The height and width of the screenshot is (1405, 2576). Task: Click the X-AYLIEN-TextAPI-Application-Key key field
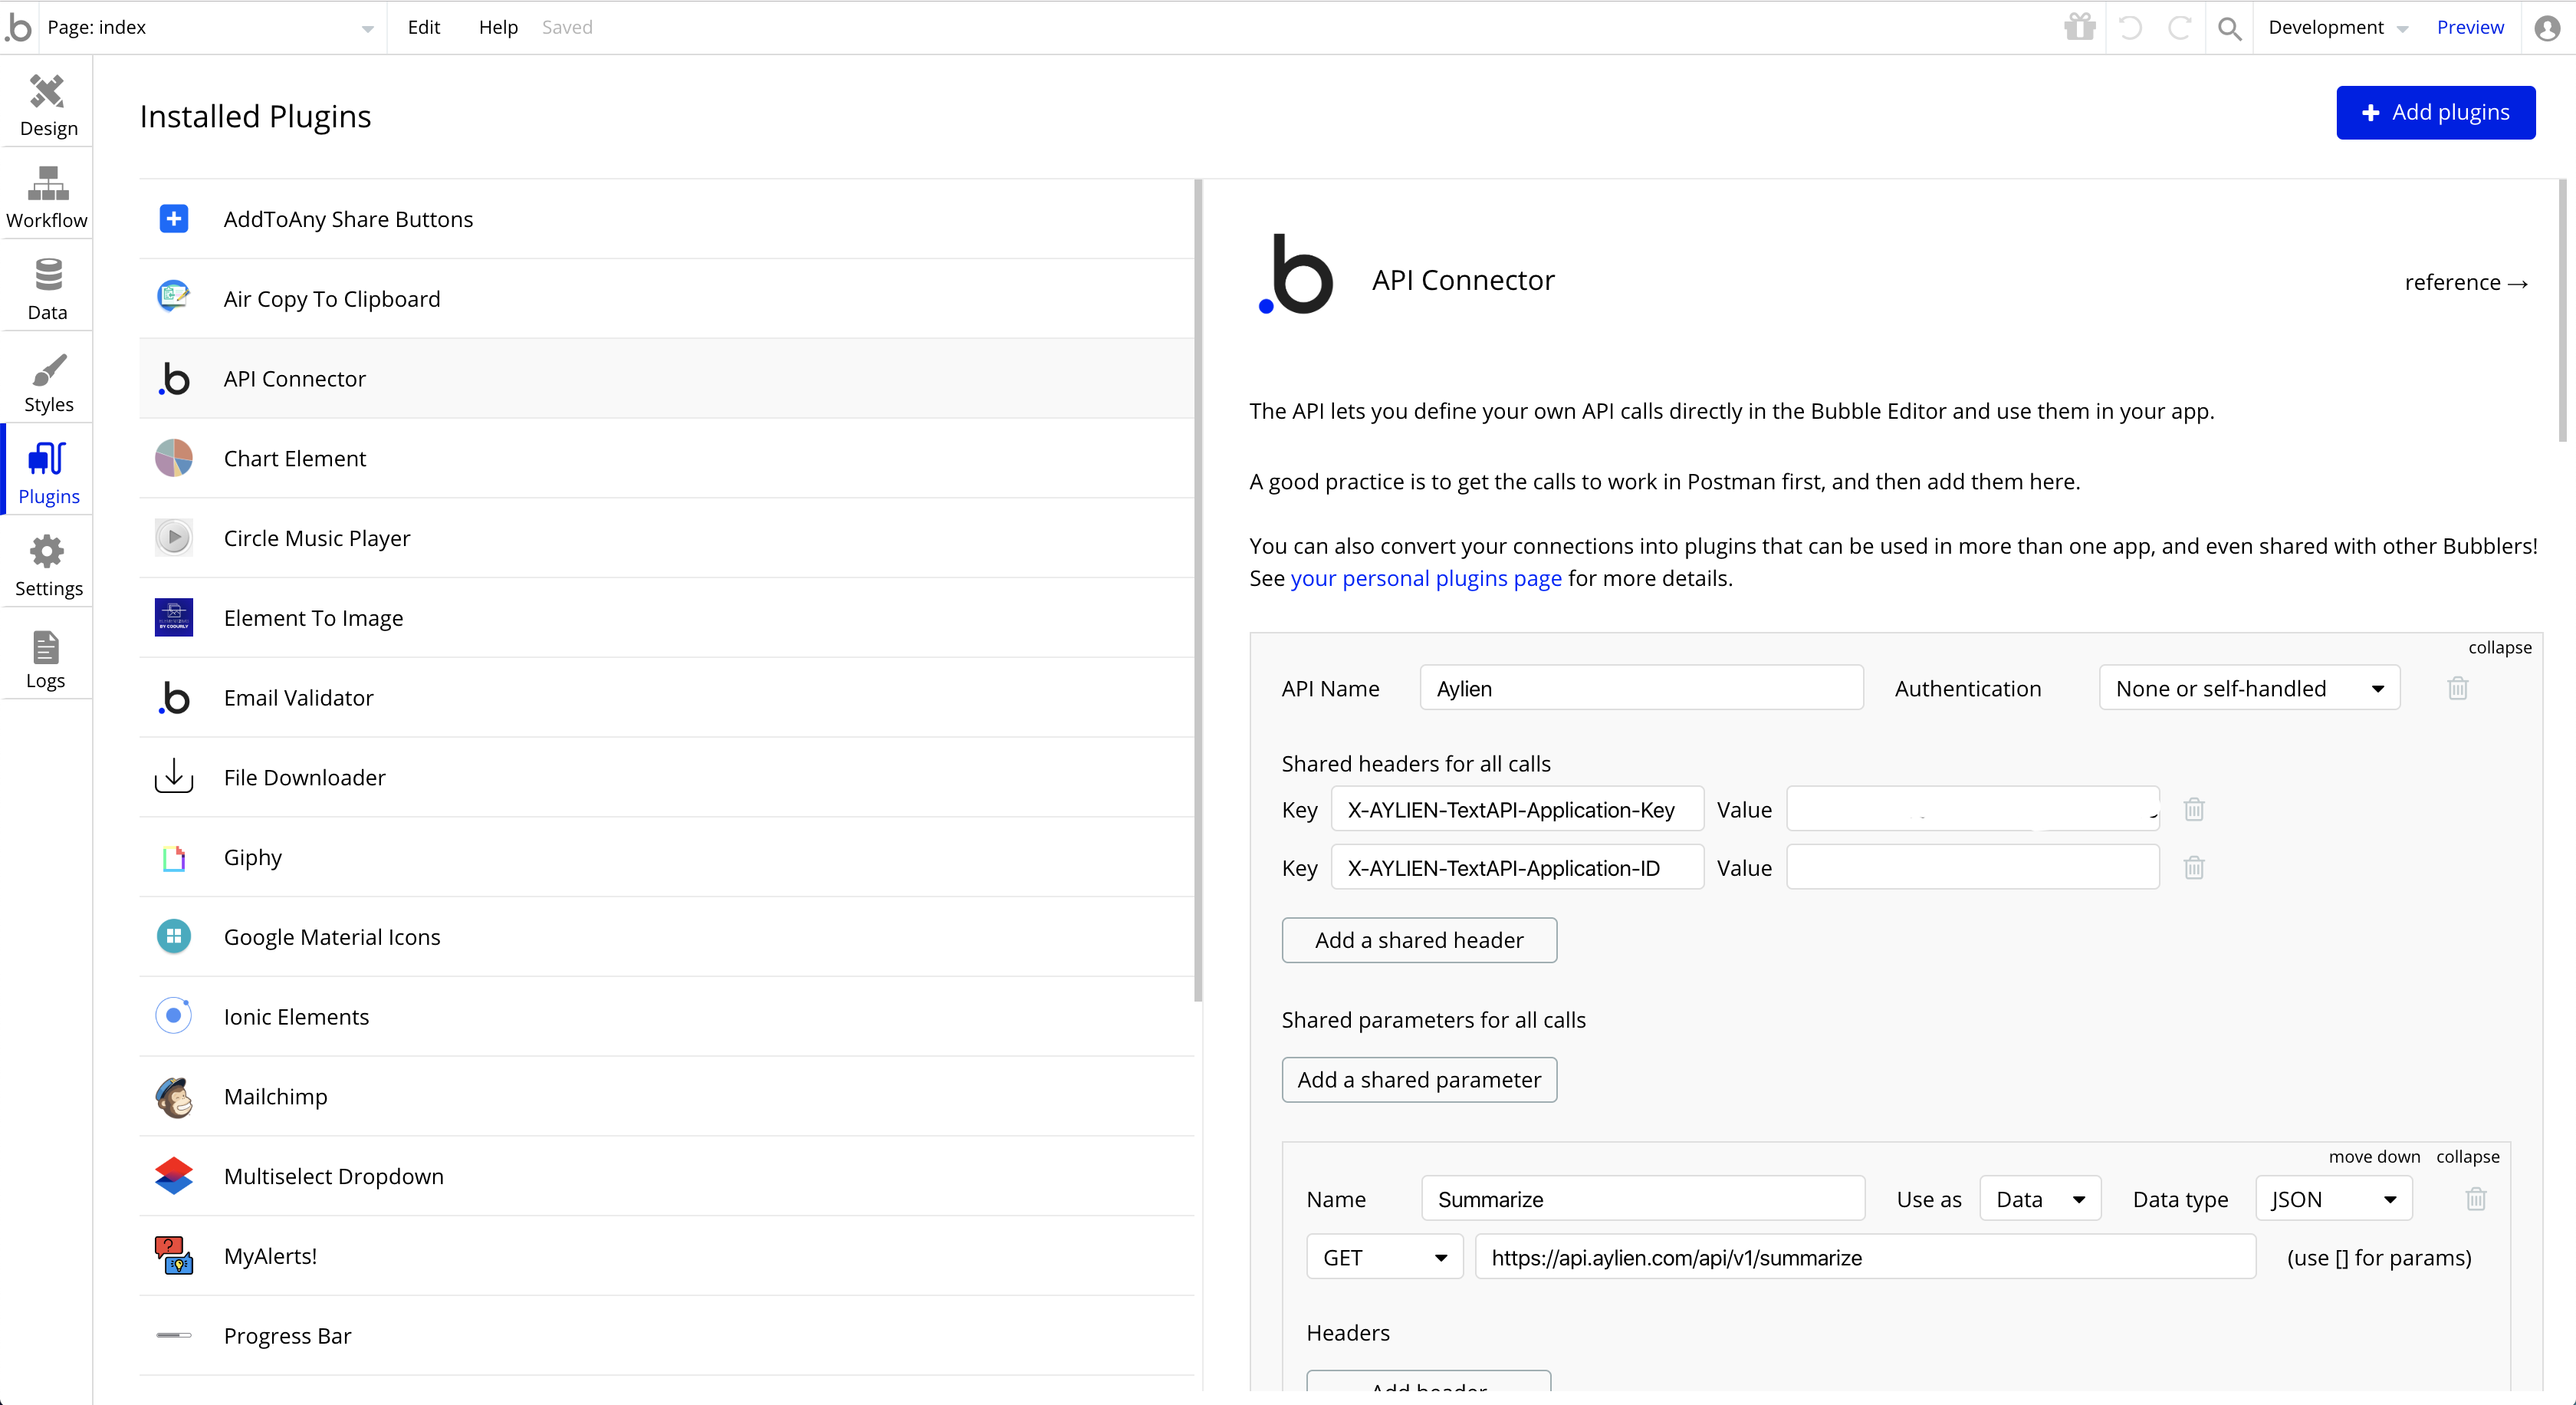[x=1517, y=809]
